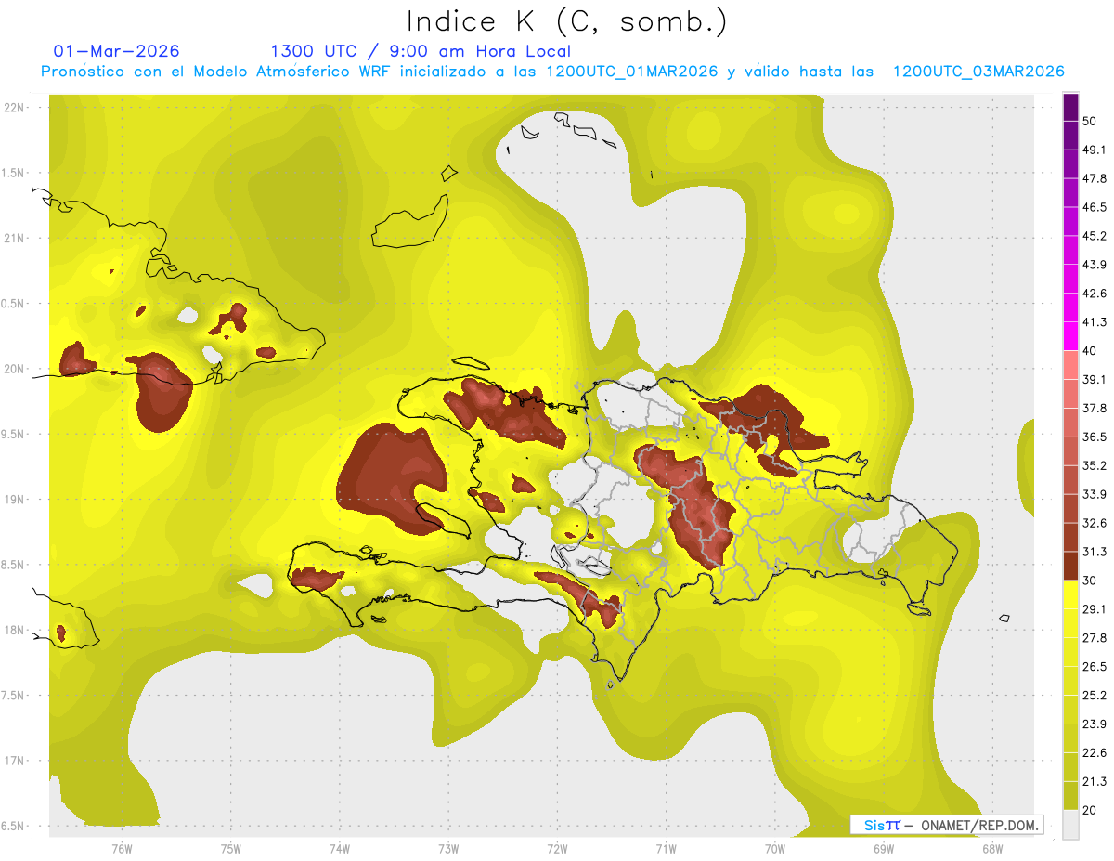Viewport: 1114px width, 861px height.
Task: Click the 74W longitude axis label
Action: (x=340, y=848)
